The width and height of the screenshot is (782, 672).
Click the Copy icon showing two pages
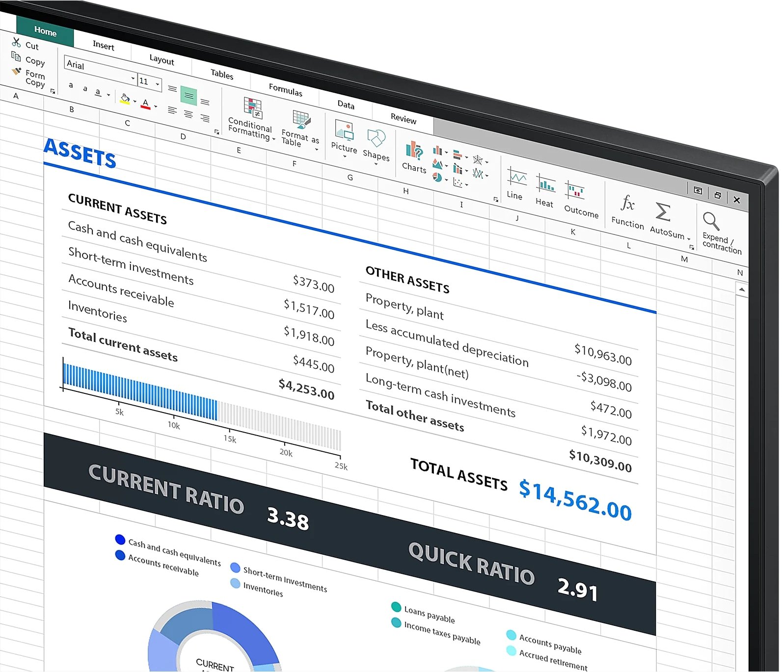point(16,56)
